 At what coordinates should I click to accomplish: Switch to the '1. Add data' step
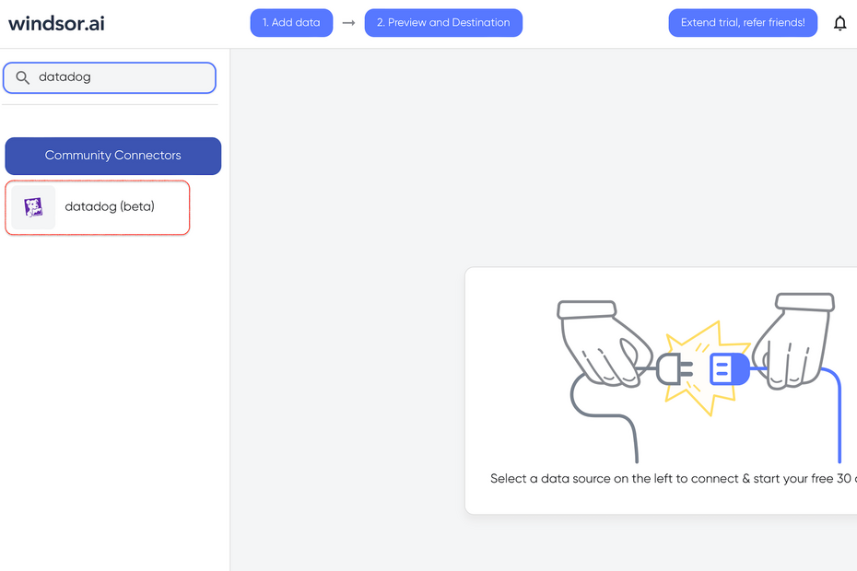coord(291,22)
